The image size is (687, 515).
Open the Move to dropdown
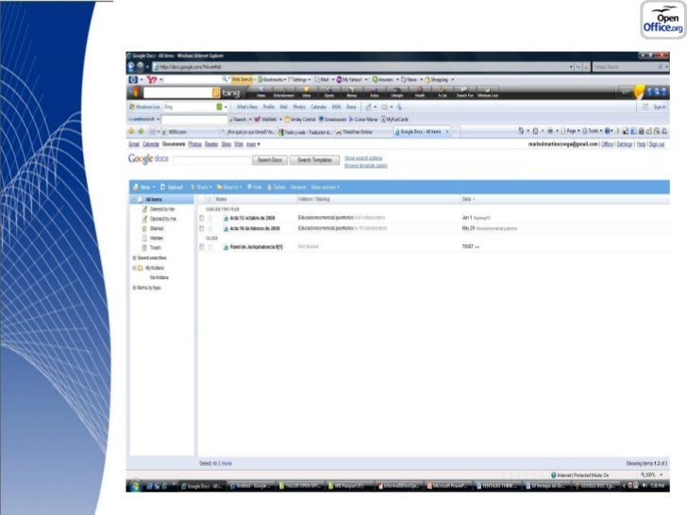tap(229, 187)
